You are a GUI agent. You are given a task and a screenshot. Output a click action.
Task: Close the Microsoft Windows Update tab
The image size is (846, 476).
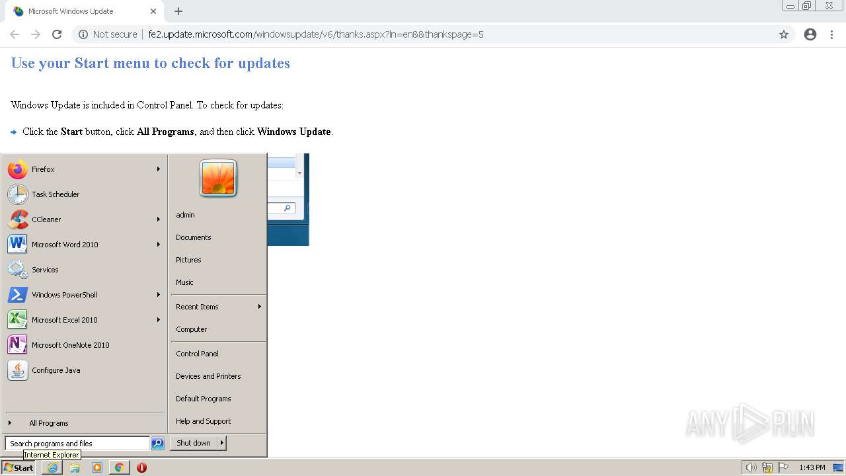(x=153, y=11)
